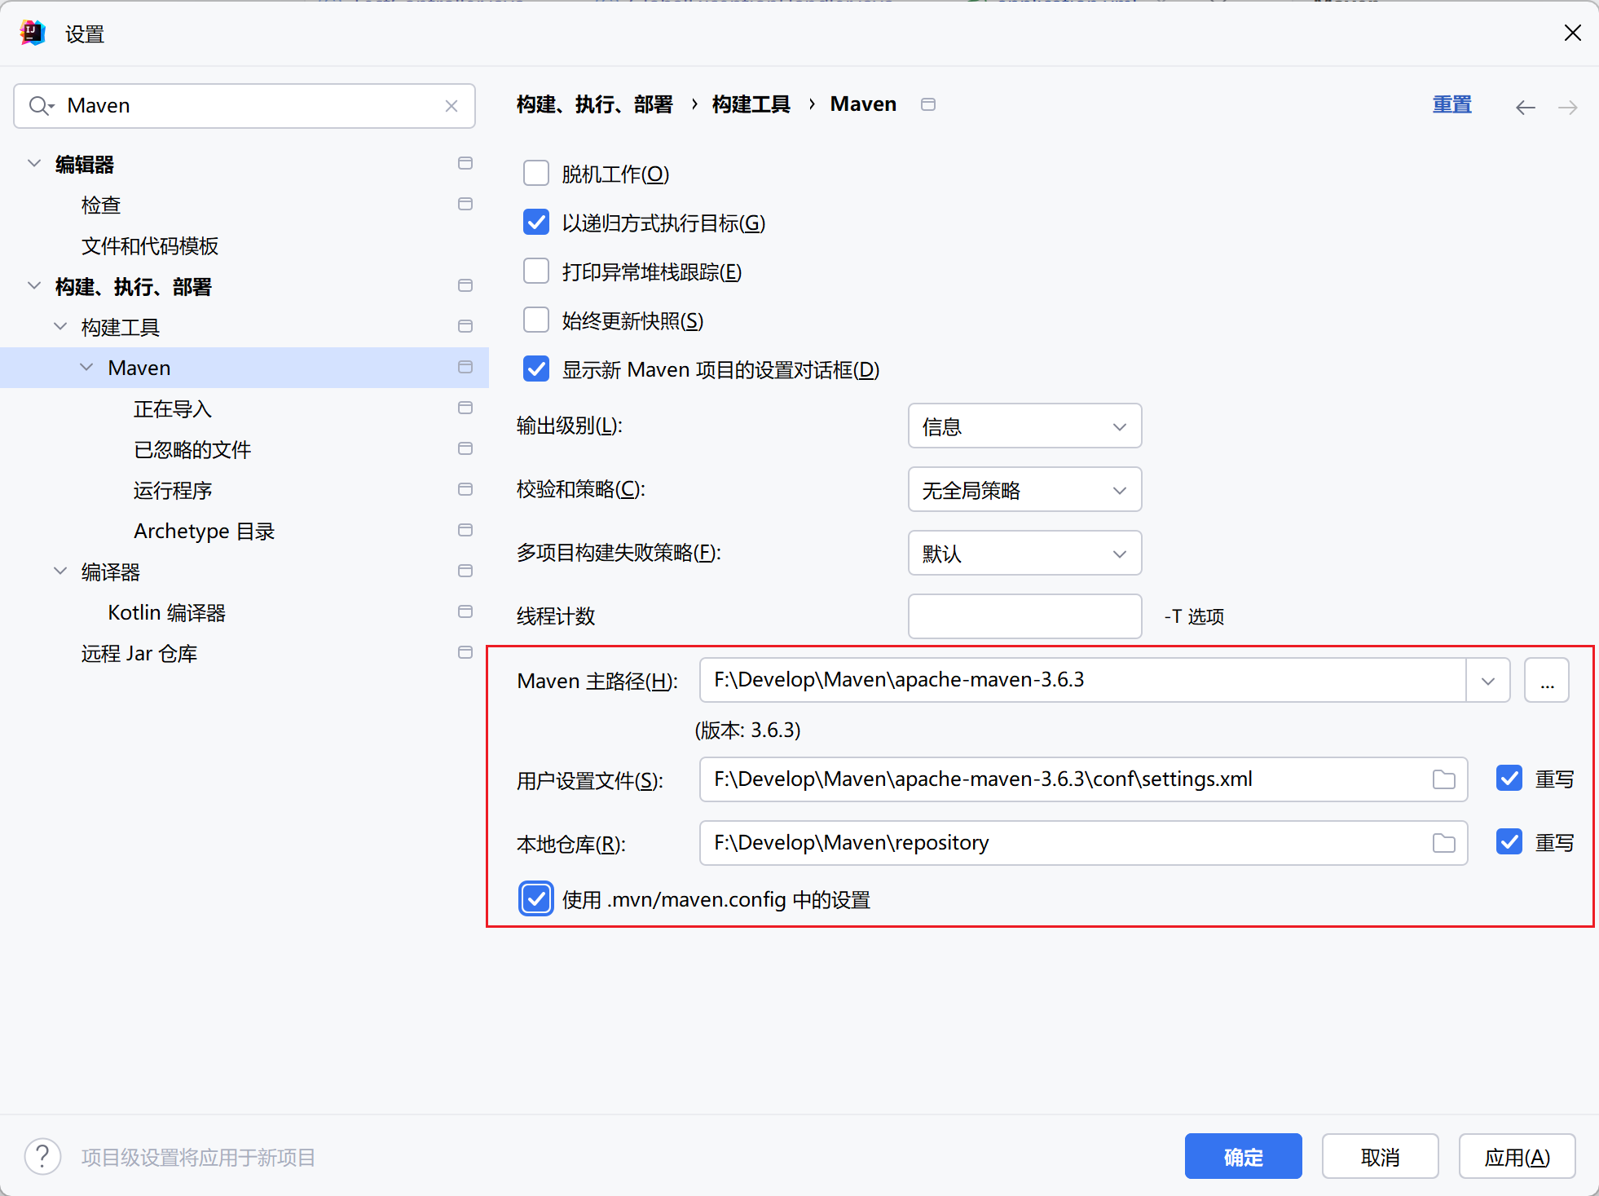Browse Maven home path with the ... button
The height and width of the screenshot is (1196, 1599).
[x=1547, y=680]
